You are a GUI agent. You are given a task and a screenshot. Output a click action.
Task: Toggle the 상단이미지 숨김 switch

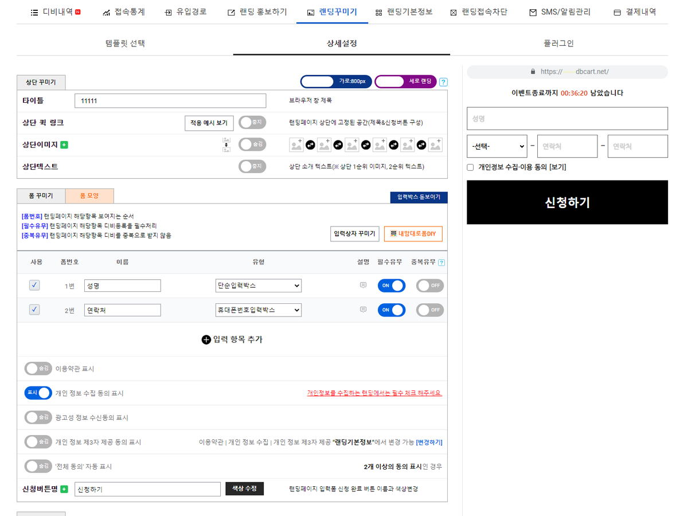coord(252,145)
